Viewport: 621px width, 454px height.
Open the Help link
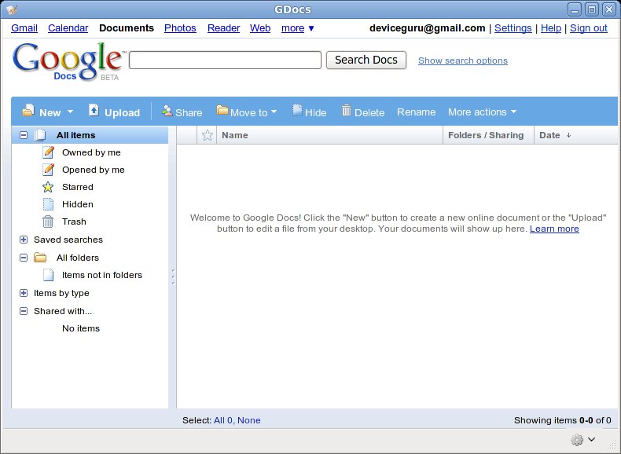551,28
